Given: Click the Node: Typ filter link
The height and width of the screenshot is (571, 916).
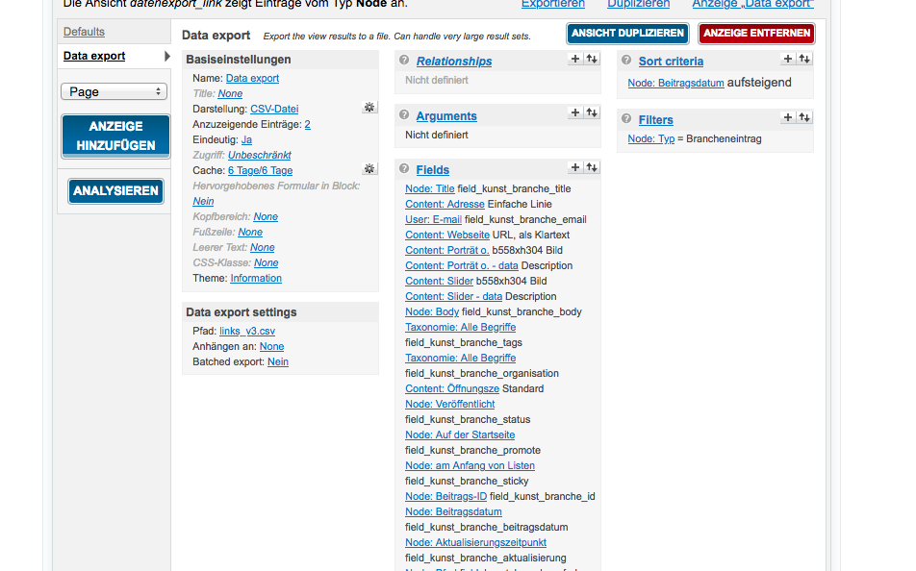Looking at the screenshot, I should [651, 138].
